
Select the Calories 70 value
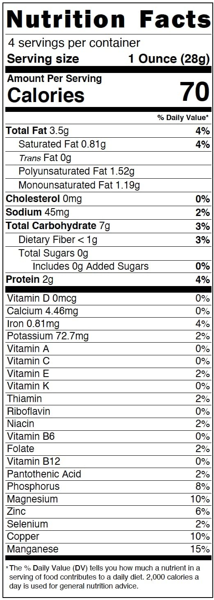[195, 91]
